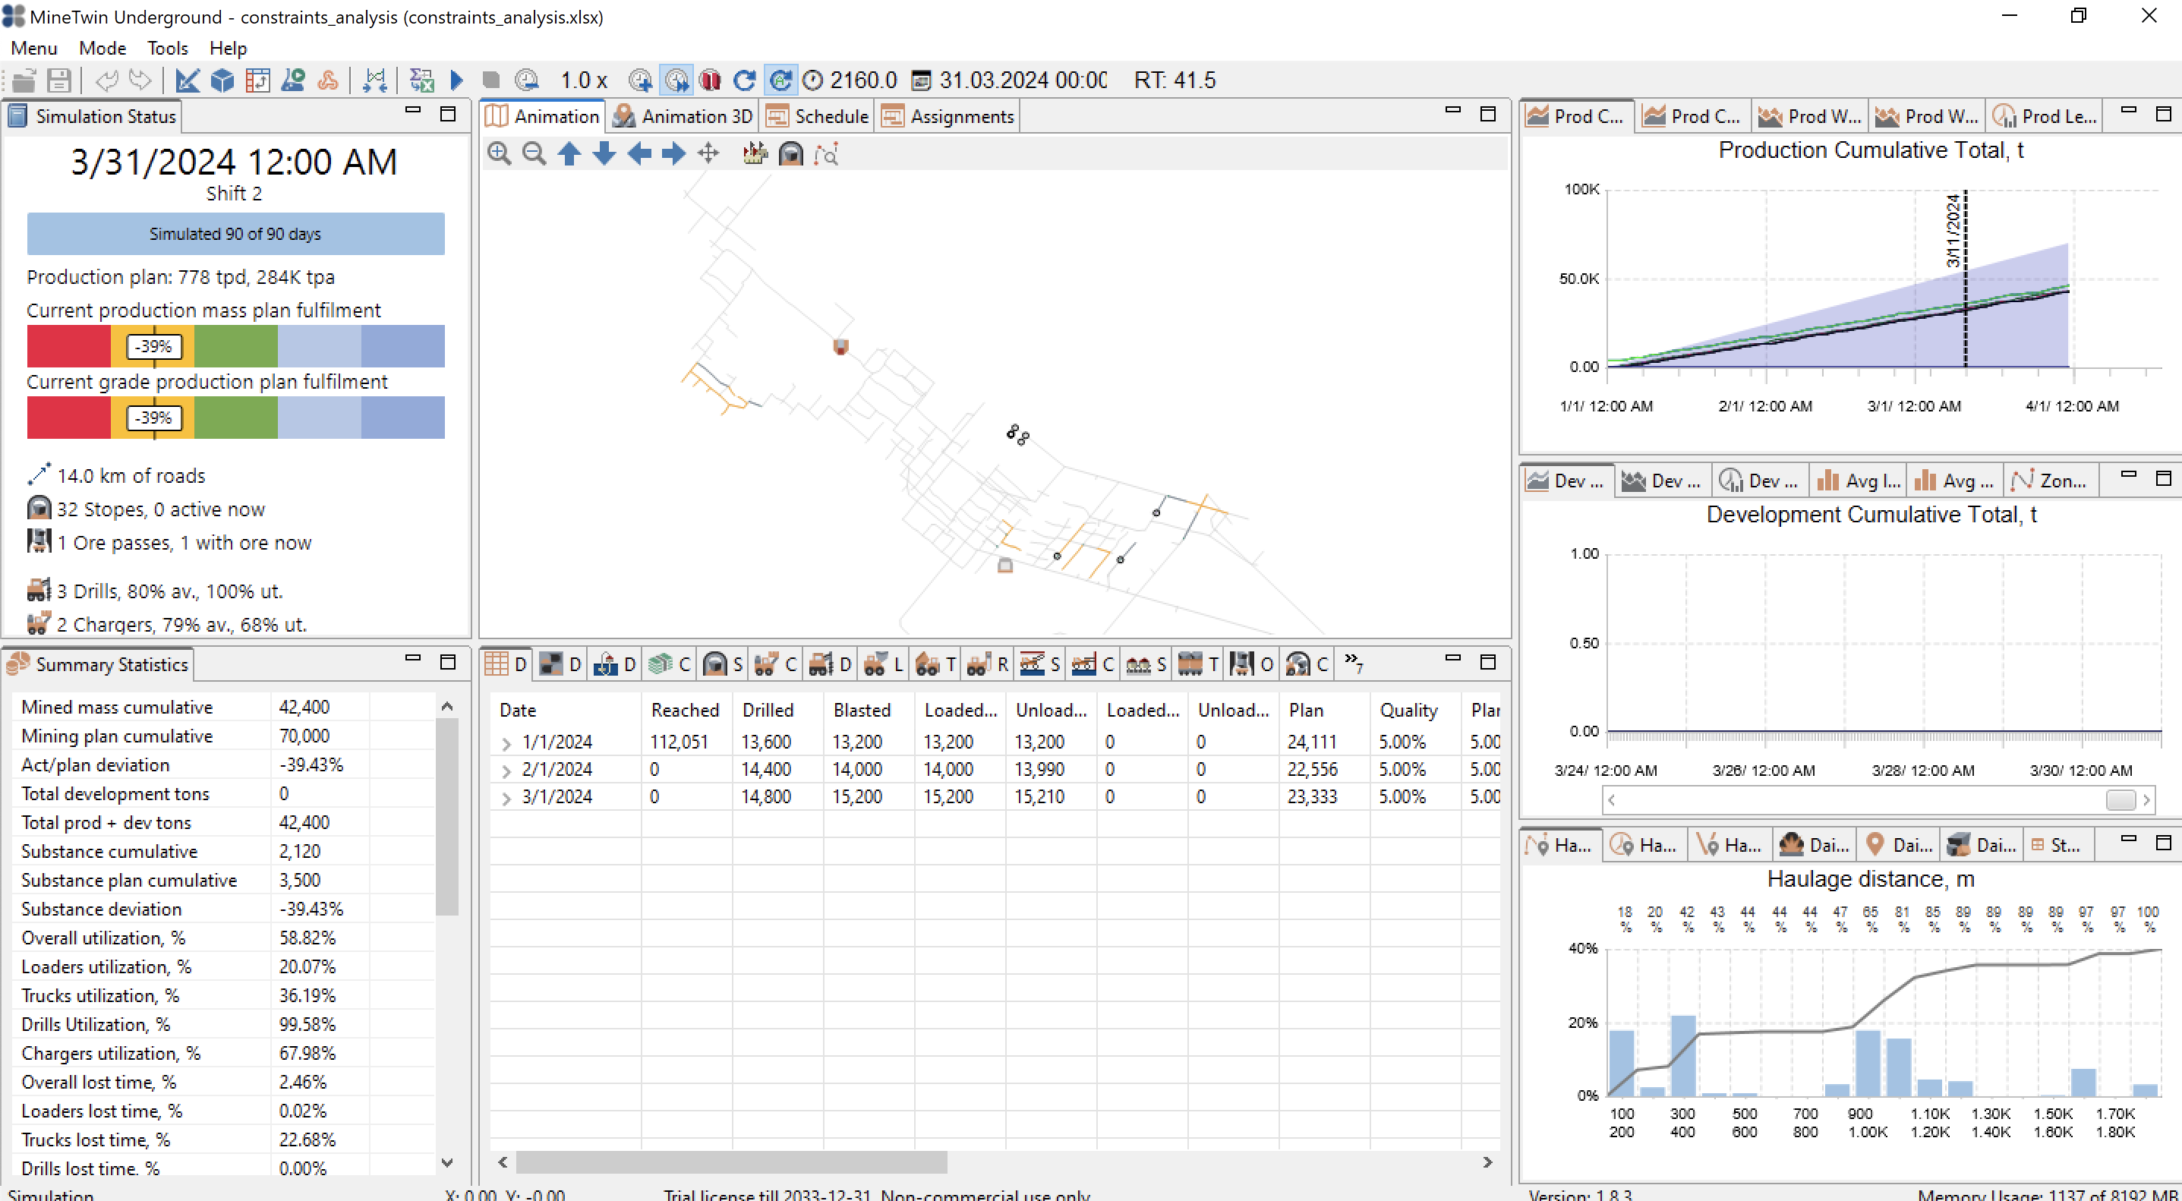2182x1201 pixels.
Task: Open project with the folder icon
Action: point(23,80)
